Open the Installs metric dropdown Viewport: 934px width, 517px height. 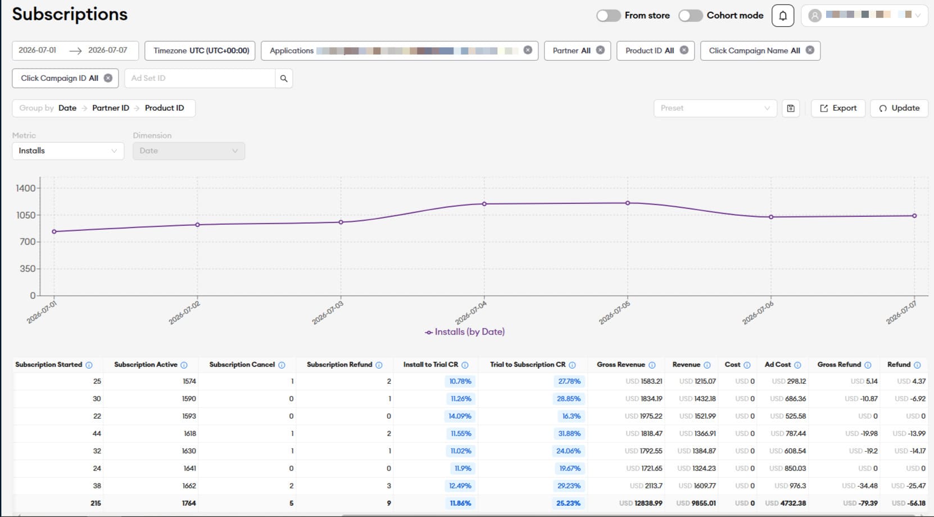(x=68, y=151)
